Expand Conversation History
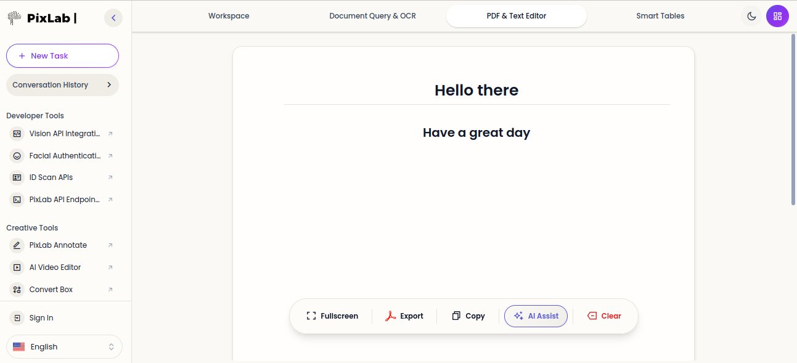The height and width of the screenshot is (363, 797). pyautogui.click(x=62, y=85)
